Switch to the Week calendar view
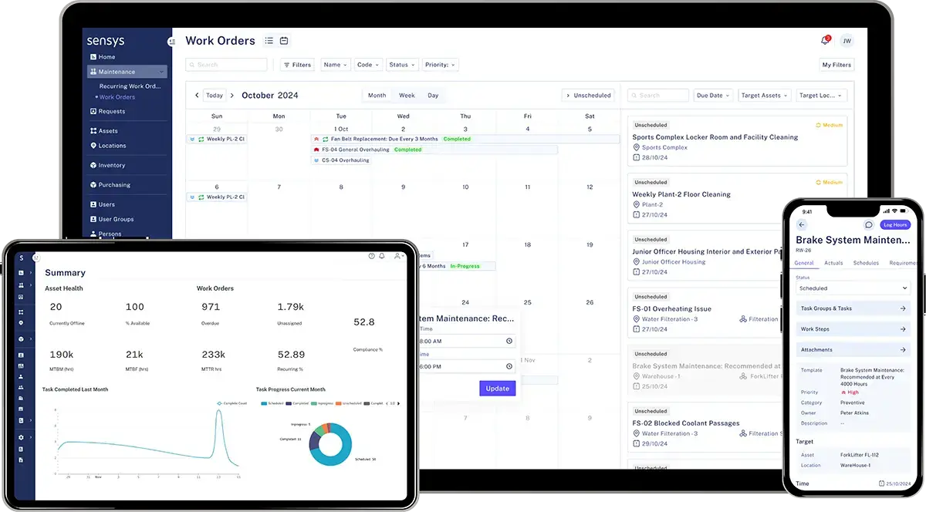This screenshot has width=926, height=512. (407, 96)
